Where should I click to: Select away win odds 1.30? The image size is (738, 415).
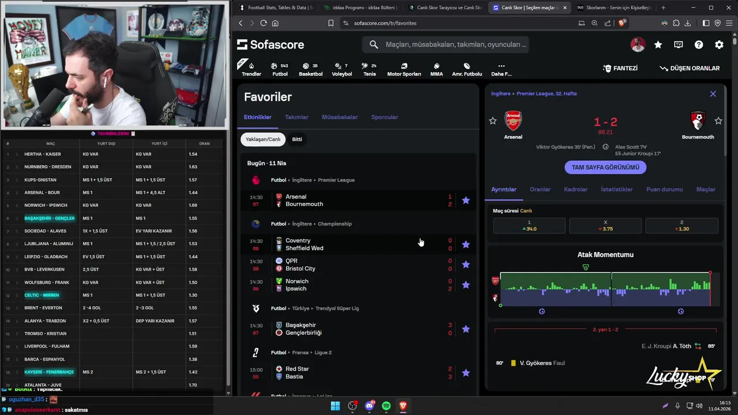pos(681,225)
